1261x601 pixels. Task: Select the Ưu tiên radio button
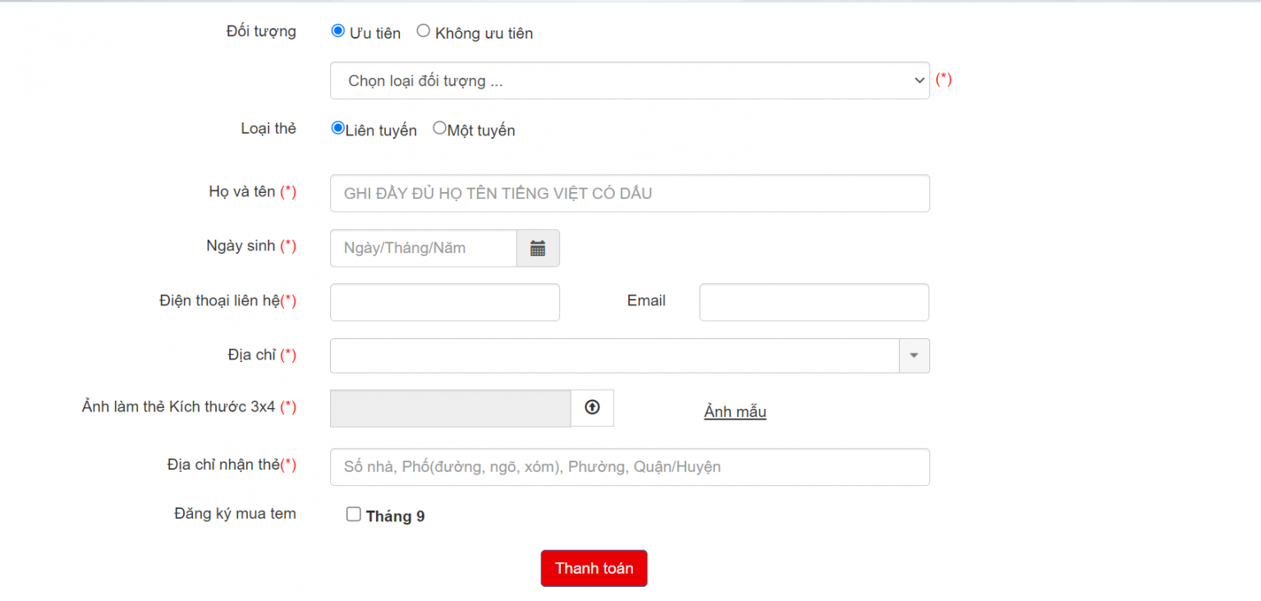point(337,30)
